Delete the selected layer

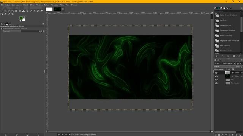click(240, 135)
